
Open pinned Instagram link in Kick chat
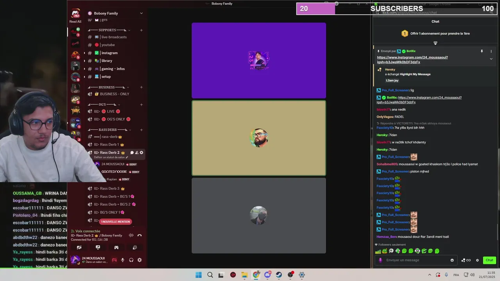[412, 60]
